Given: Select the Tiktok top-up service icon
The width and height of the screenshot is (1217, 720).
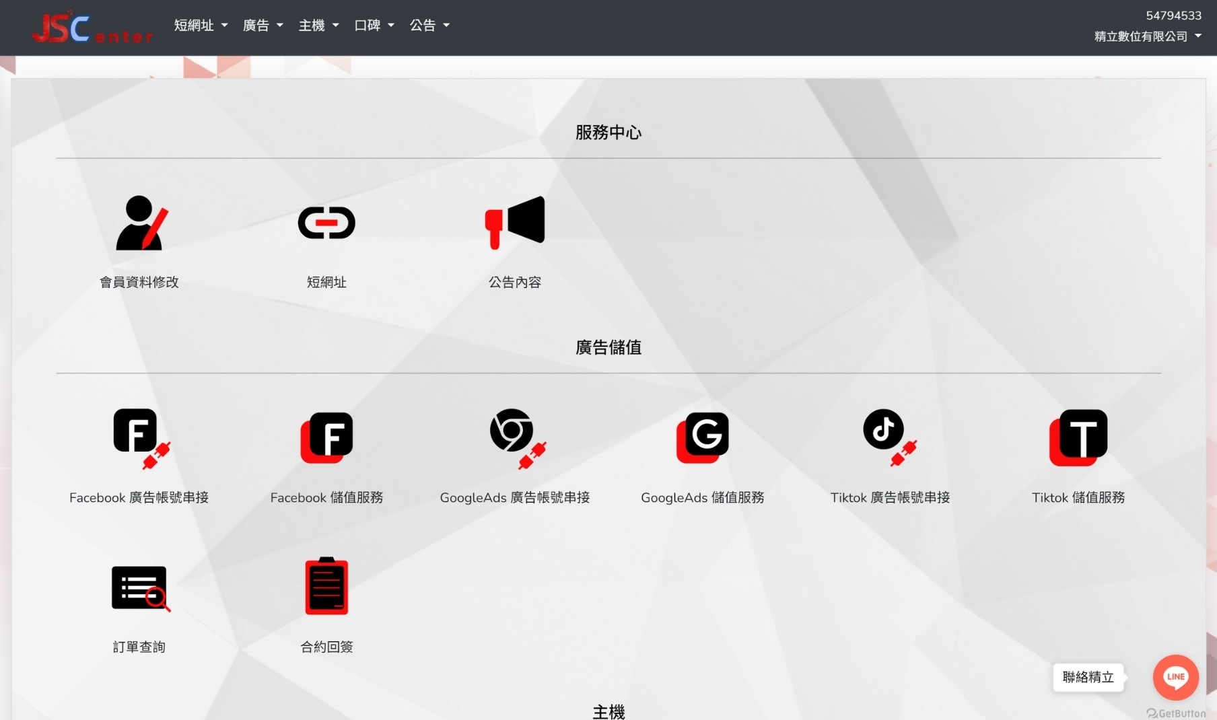Looking at the screenshot, I should click(x=1078, y=438).
